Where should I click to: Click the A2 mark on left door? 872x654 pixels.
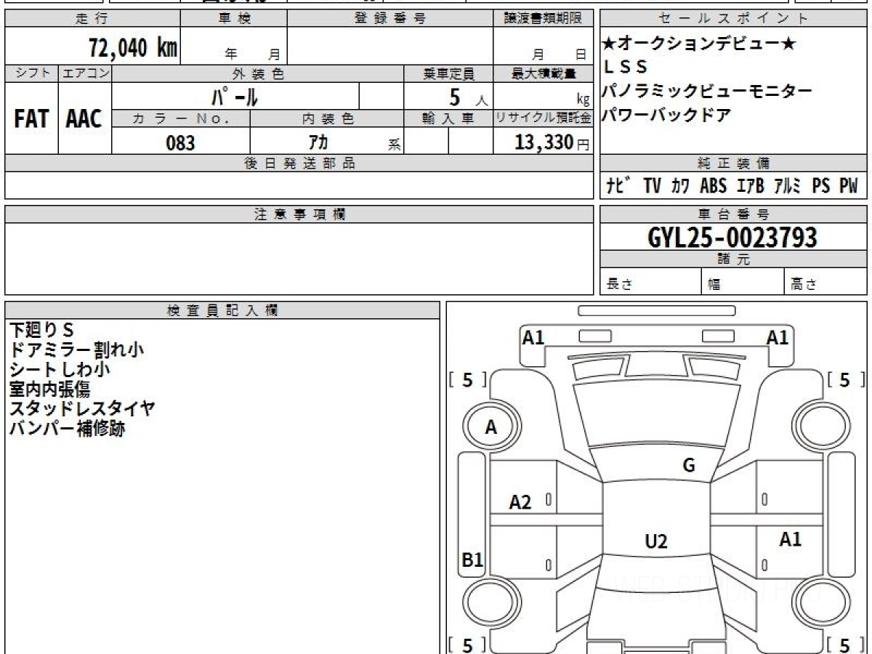click(520, 502)
